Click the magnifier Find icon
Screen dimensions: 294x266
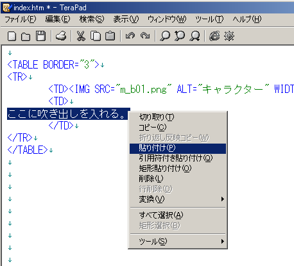point(165,36)
